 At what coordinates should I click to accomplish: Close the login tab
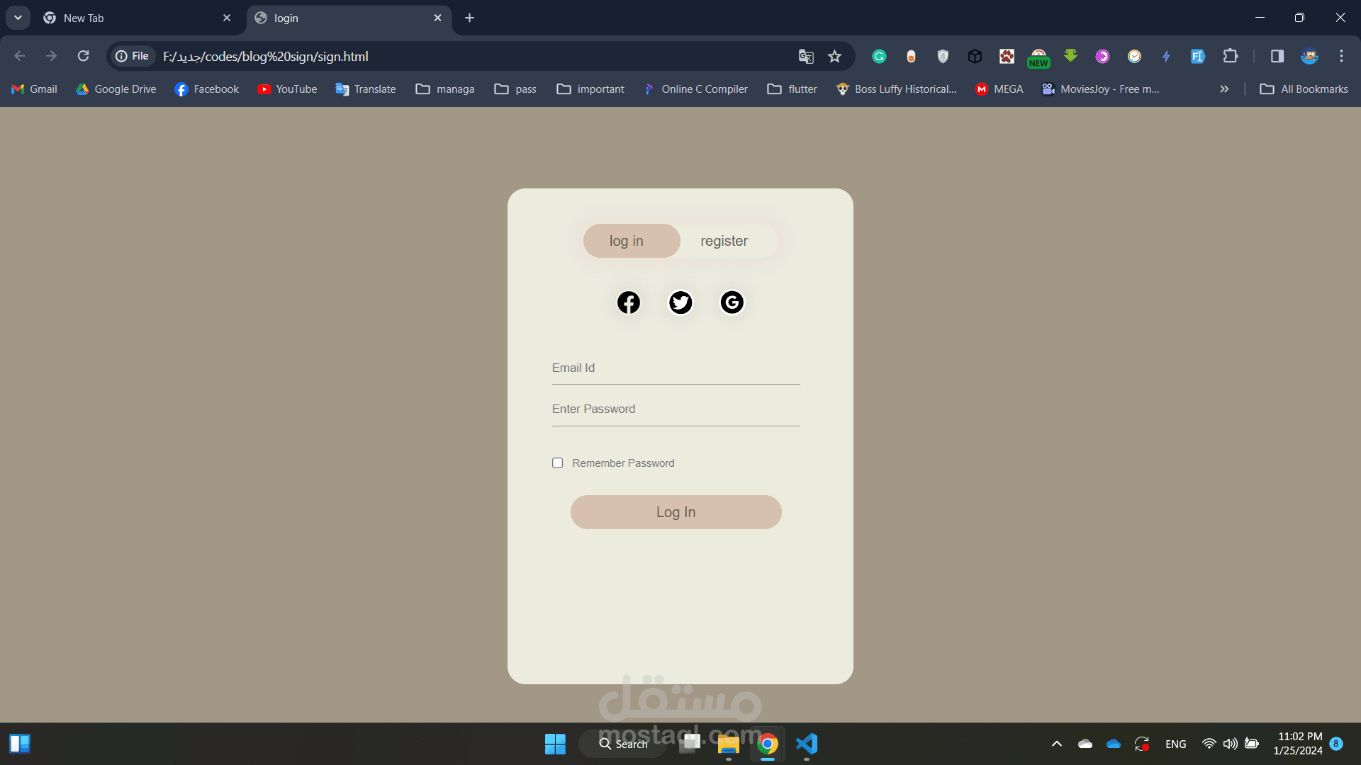tap(437, 18)
